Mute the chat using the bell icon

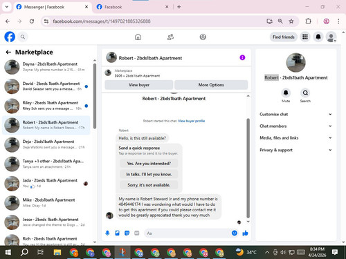point(286,93)
